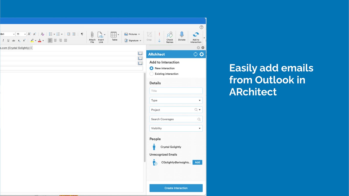
Task: Select Crystal Golightly under People
Action: pyautogui.click(x=171, y=147)
